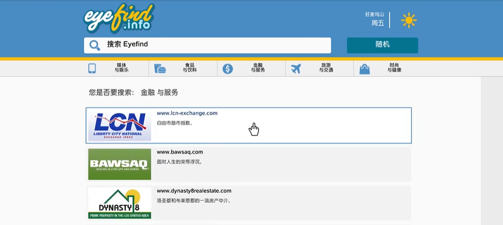This screenshot has height=225, width=503.
Task: Open the 媒体与娱乐 category tab
Action: coord(121,68)
